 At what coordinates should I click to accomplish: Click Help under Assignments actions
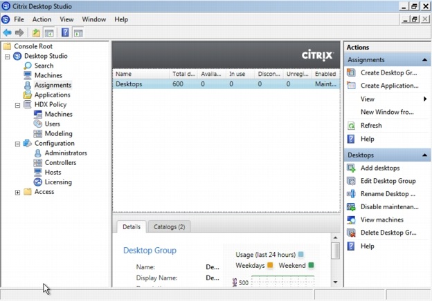point(367,139)
